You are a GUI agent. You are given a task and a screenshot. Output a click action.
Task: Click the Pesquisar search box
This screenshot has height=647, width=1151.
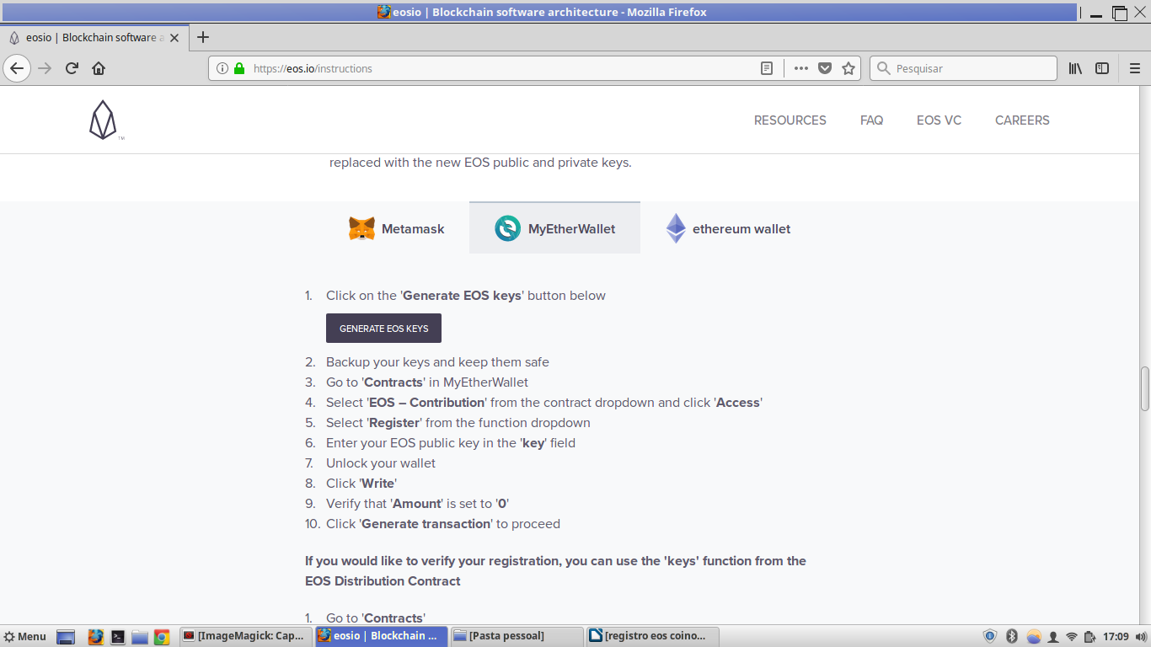click(x=963, y=68)
